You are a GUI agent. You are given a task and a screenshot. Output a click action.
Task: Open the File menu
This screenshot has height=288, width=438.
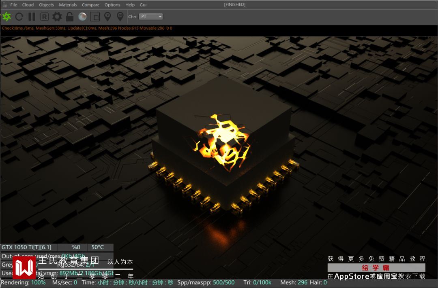coord(14,5)
